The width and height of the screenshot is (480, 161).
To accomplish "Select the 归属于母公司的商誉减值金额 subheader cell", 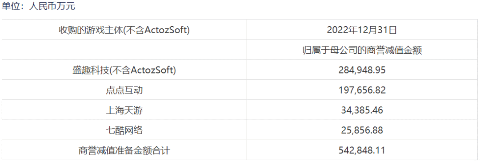I will coord(362,50).
